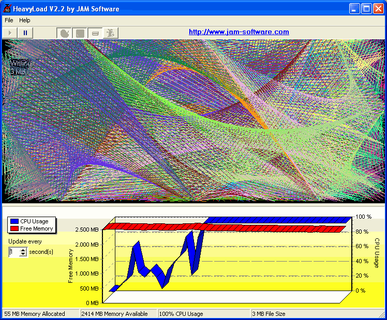Click the blue CPU Usage legend swatch
The width and height of the screenshot is (387, 320).
point(14,221)
